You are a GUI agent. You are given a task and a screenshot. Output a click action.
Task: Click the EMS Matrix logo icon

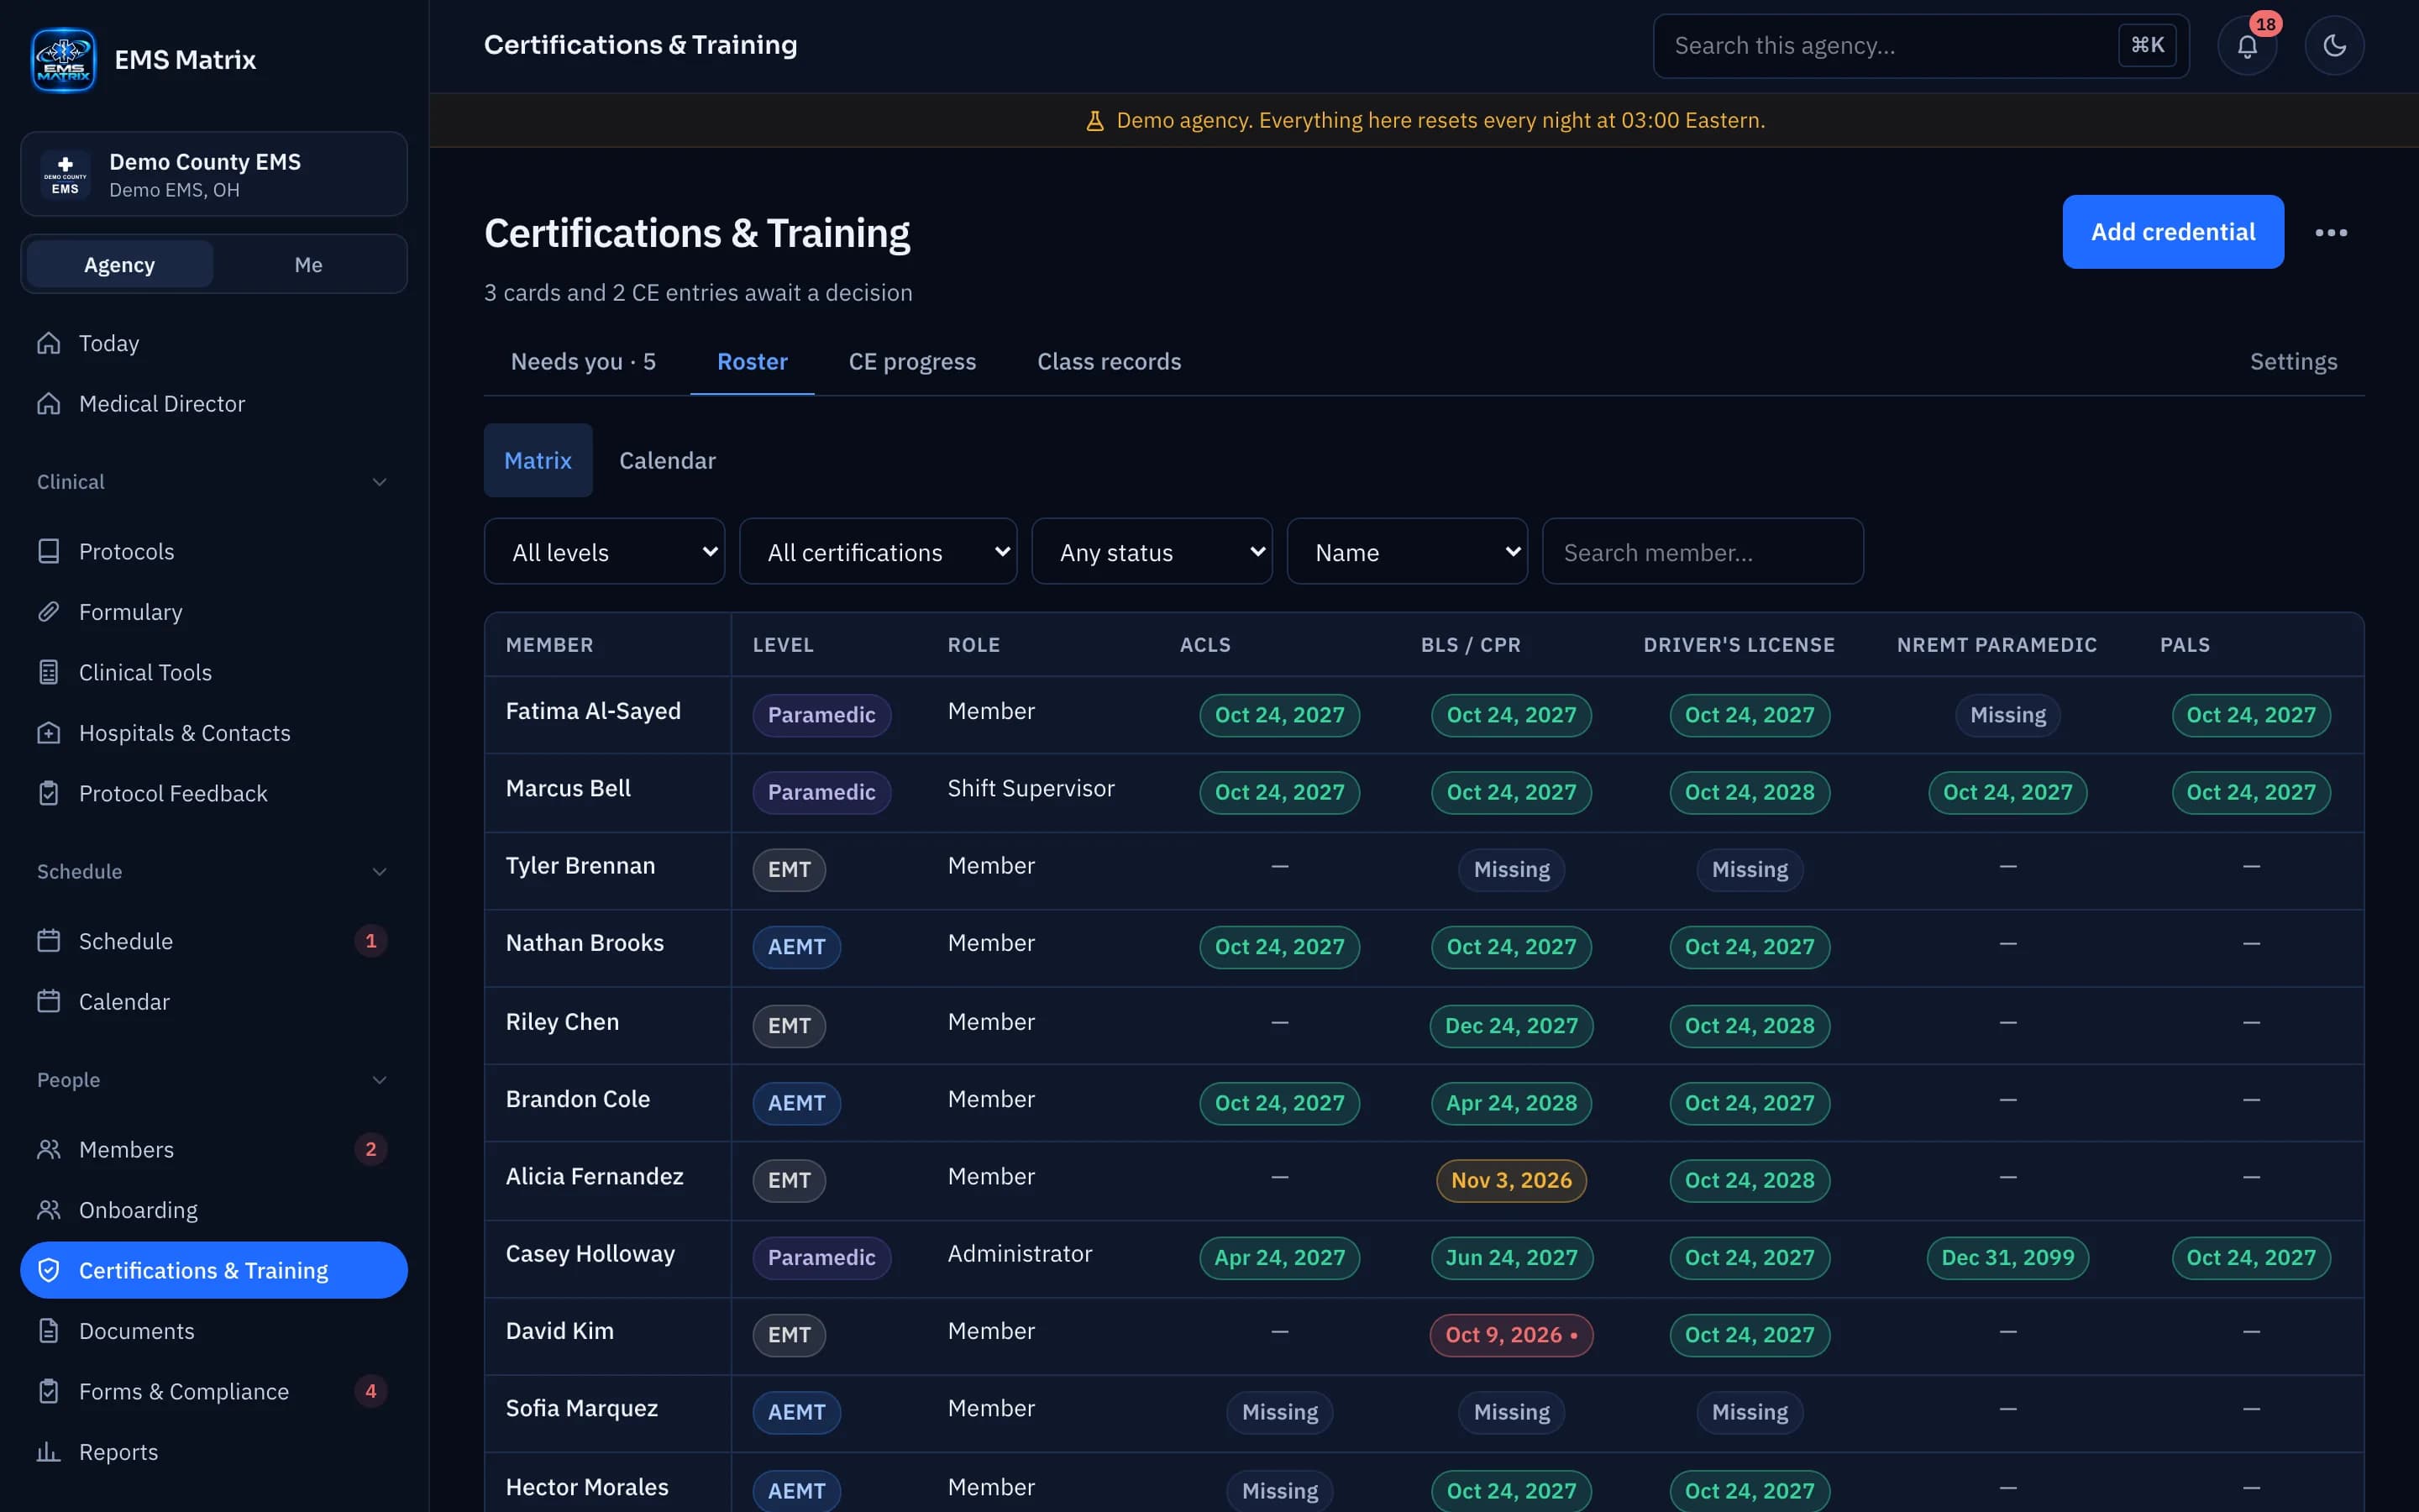pos(63,60)
